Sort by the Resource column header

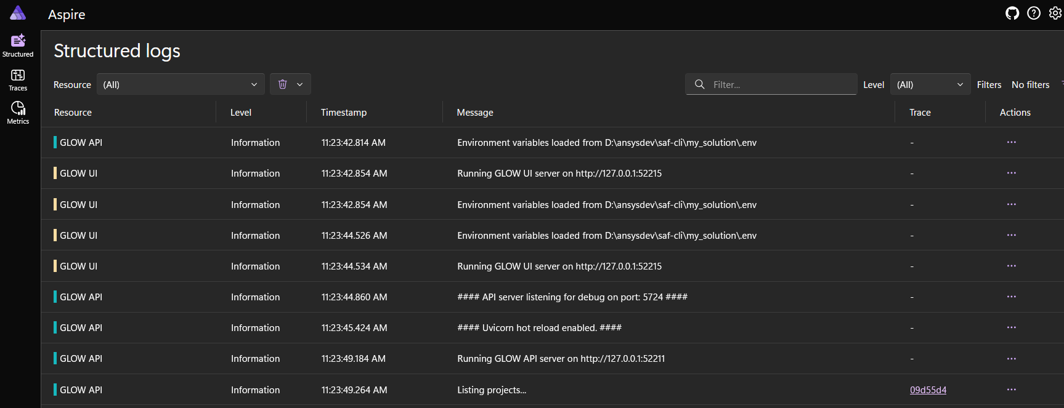click(73, 112)
